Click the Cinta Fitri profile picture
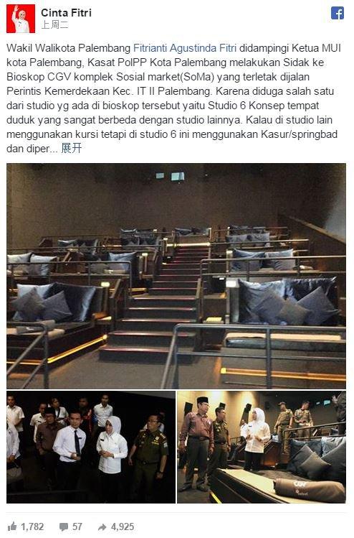The height and width of the screenshot is (538, 354). pos(21,19)
